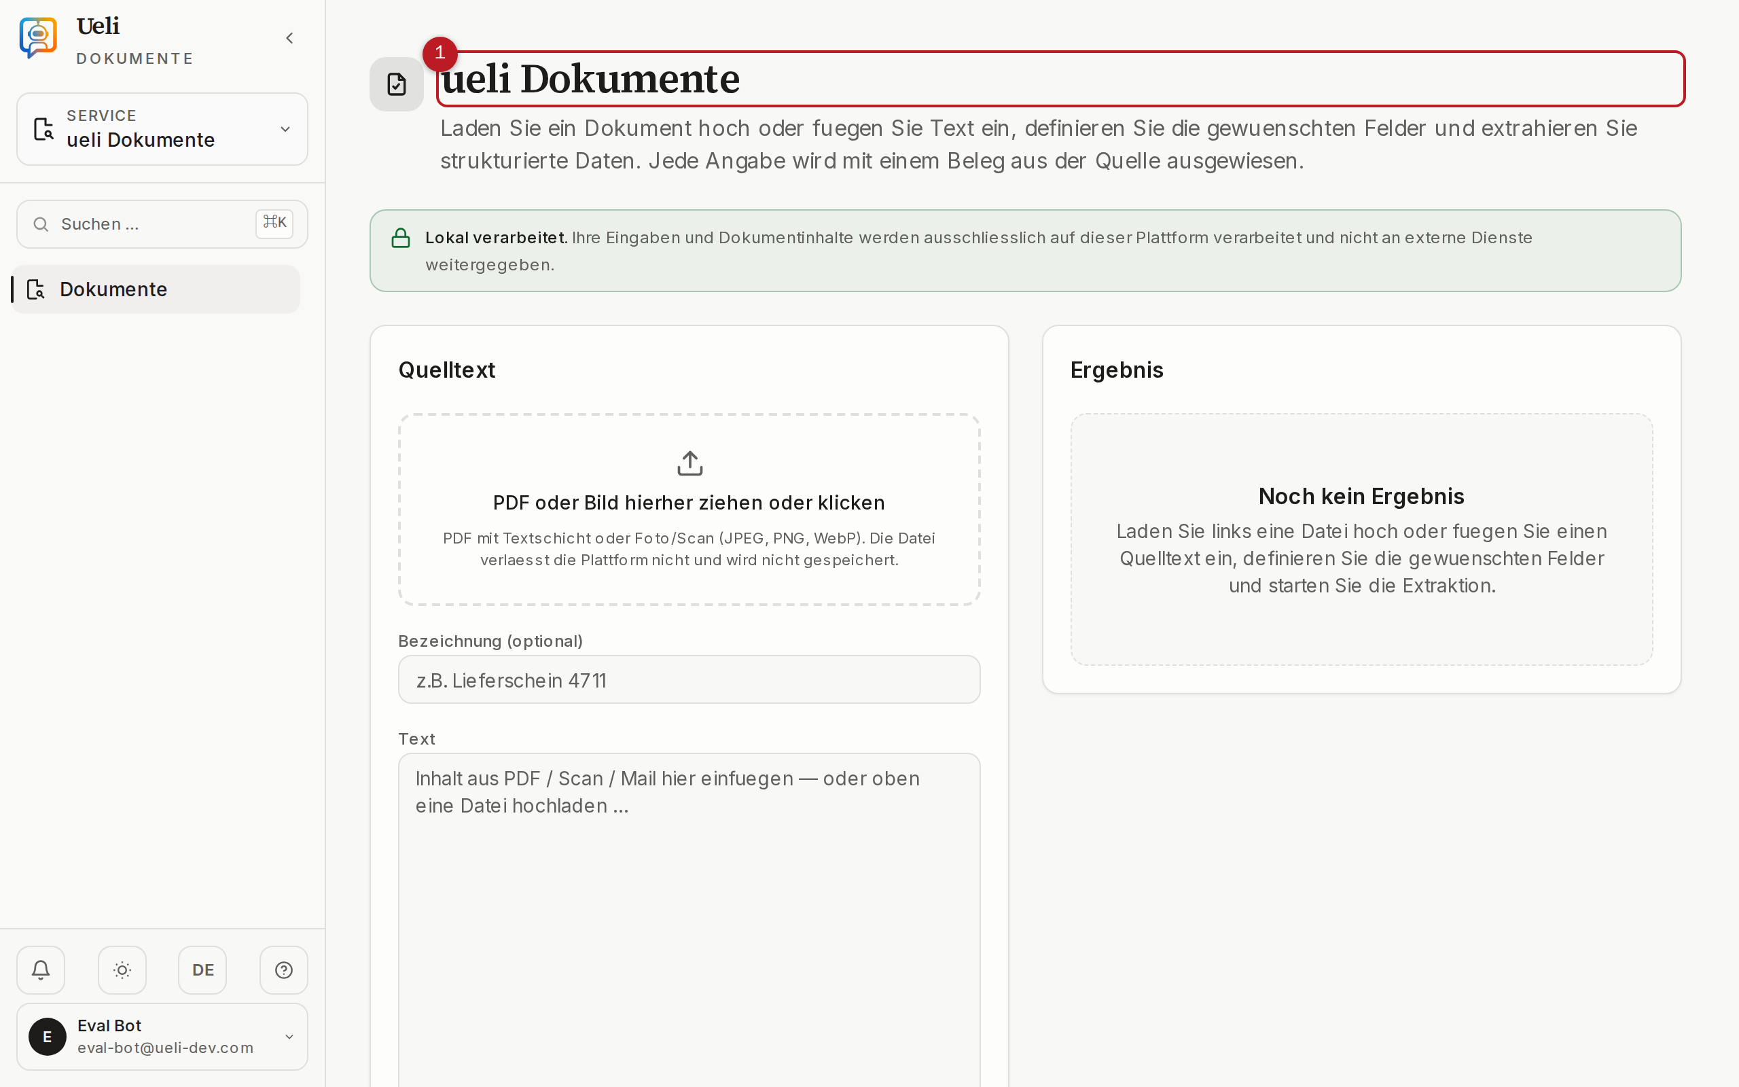Click the Dokumente sidebar item icon

pyautogui.click(x=36, y=289)
